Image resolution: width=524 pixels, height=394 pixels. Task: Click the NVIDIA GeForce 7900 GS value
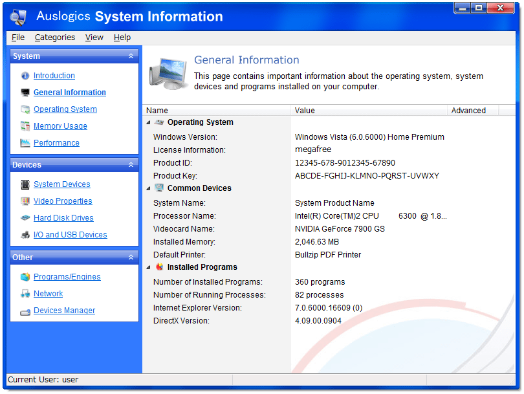340,229
